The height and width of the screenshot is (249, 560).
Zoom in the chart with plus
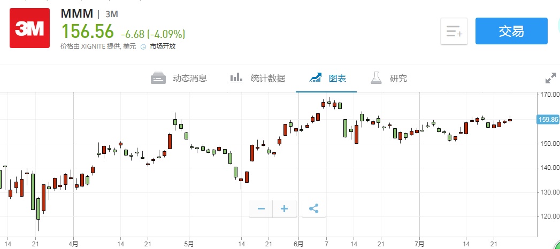coord(285,208)
